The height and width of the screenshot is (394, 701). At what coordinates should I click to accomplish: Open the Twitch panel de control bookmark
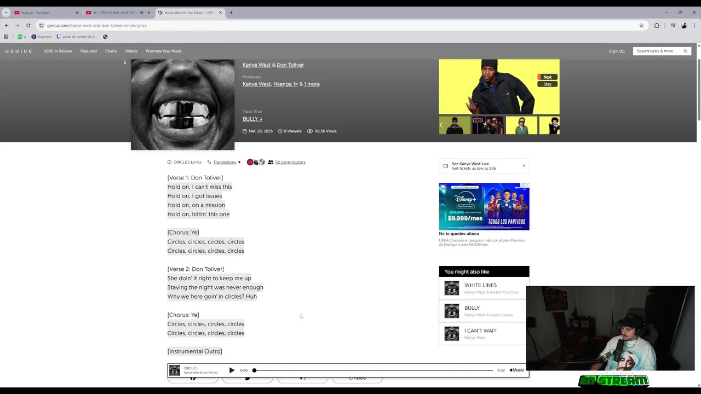coord(77,37)
